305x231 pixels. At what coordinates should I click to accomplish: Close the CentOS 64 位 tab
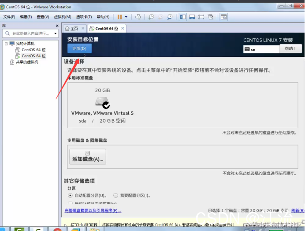pyautogui.click(x=123, y=28)
